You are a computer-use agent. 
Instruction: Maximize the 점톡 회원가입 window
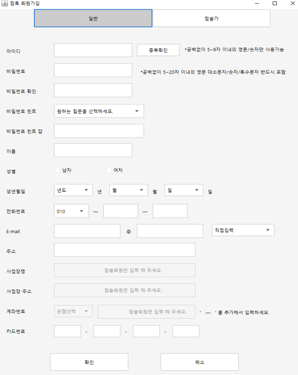pos(275,3)
